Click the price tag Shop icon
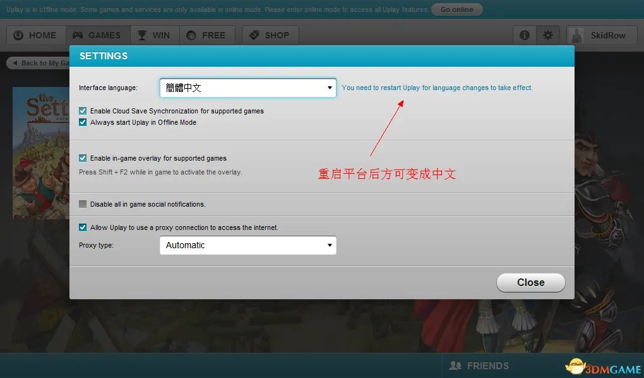644x378 pixels. pos(254,35)
